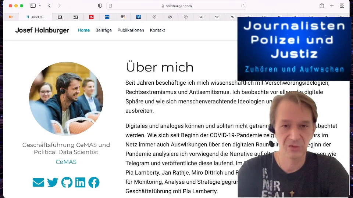Viewport: 353px width, 198px height.
Task: Open the Home navigation item
Action: pyautogui.click(x=84, y=30)
